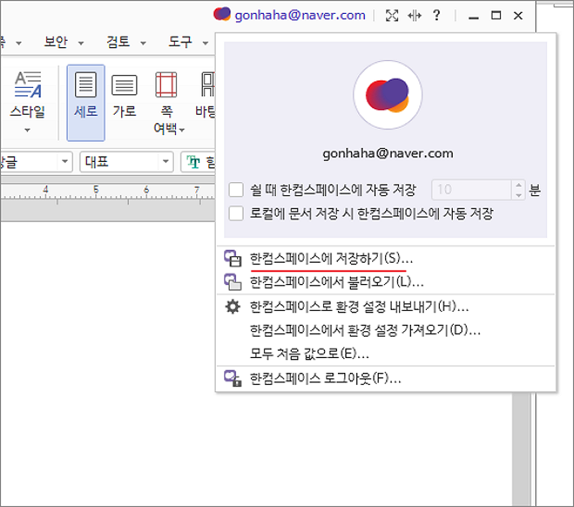The height and width of the screenshot is (507, 574).
Task: Click the auto-save minutes field showing 10
Action: coord(471,190)
